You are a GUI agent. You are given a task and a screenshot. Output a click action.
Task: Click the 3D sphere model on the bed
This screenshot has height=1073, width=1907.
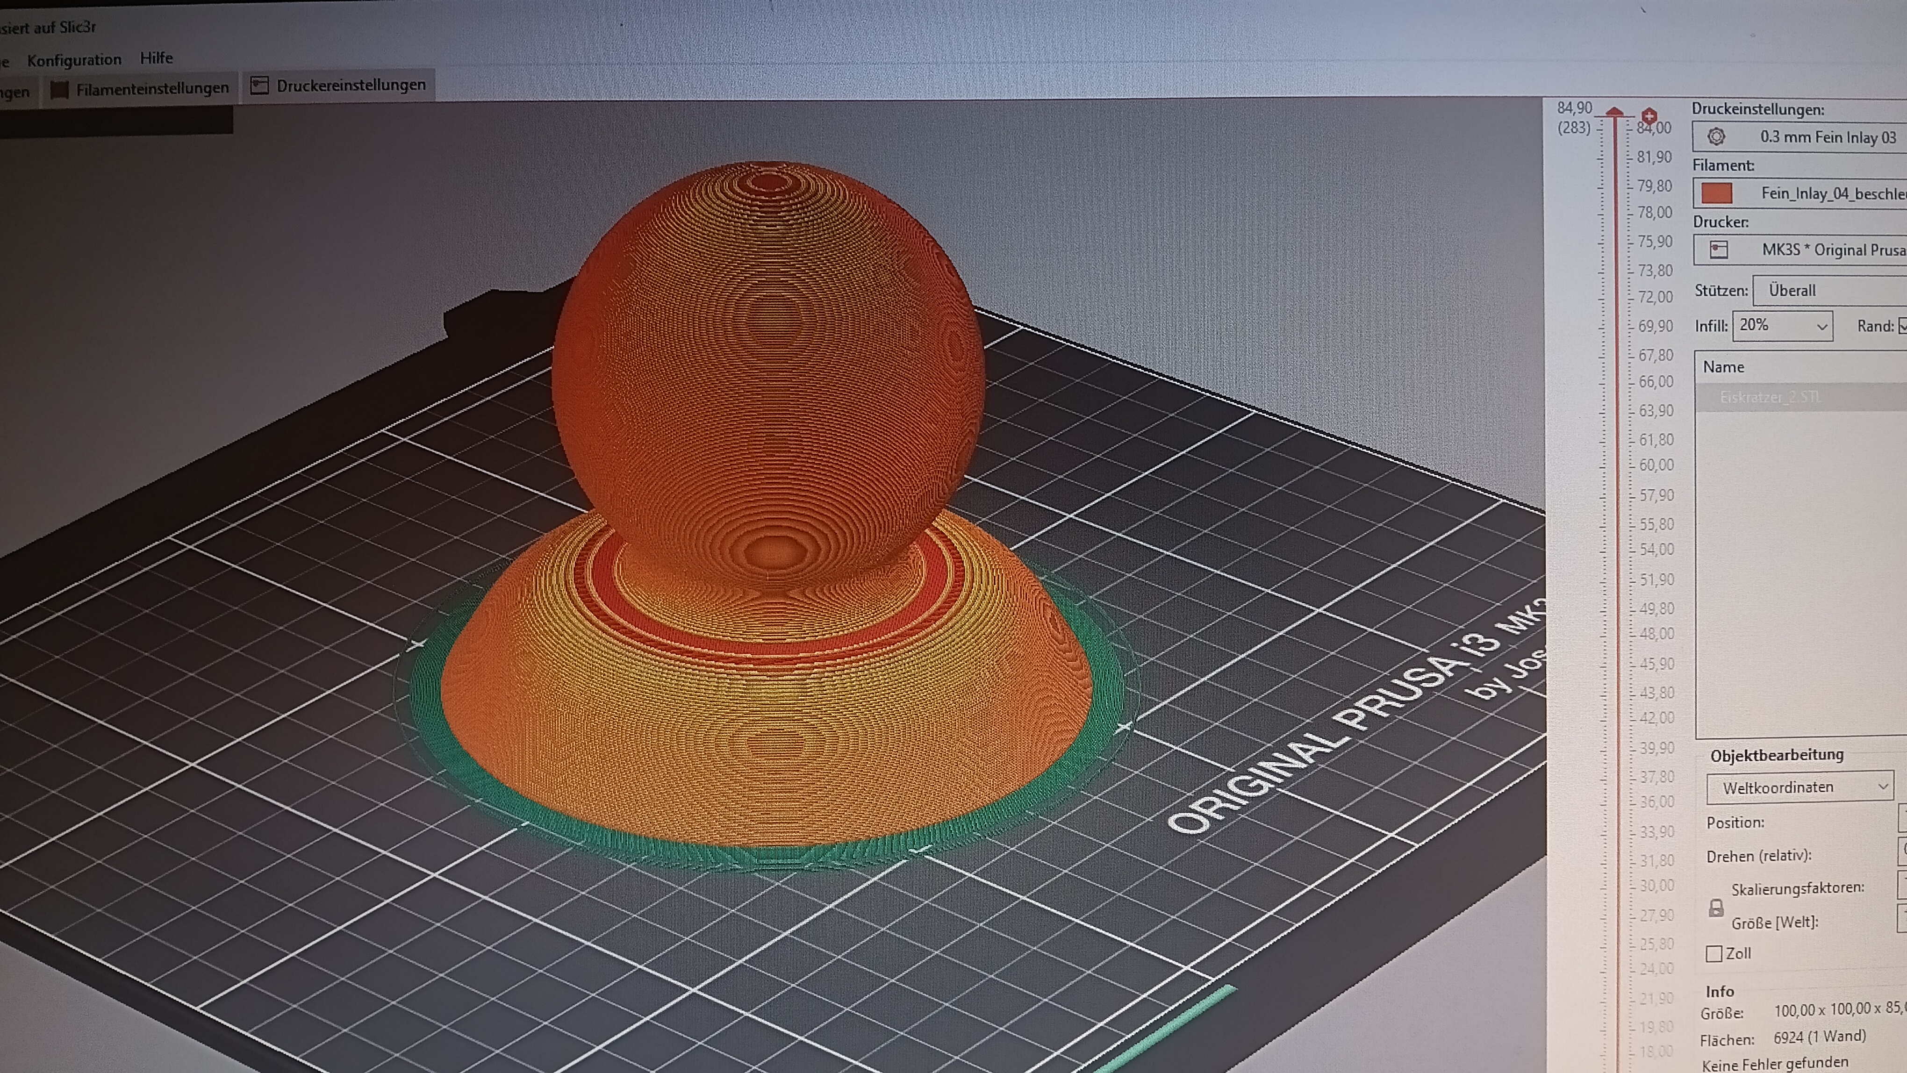click(x=768, y=363)
